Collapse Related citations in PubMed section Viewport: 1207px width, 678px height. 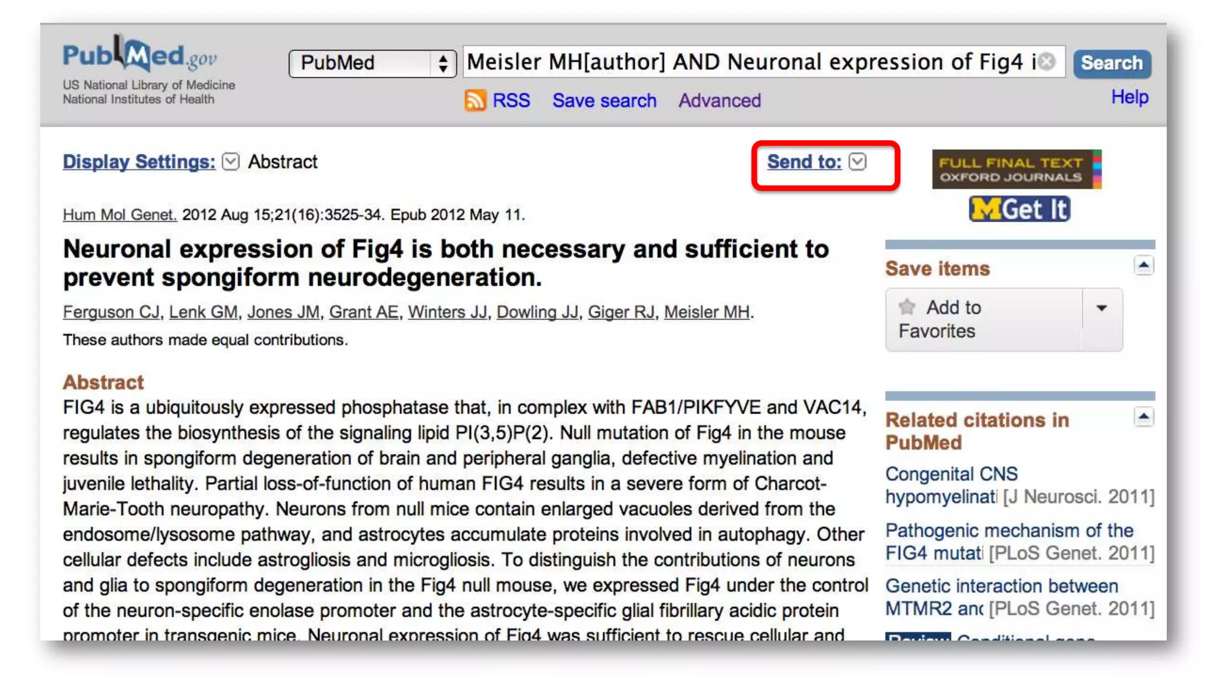tap(1143, 417)
